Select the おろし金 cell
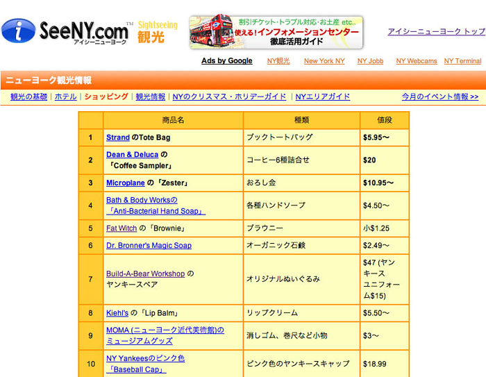Viewport: 486px width, 377px height. coord(301,183)
